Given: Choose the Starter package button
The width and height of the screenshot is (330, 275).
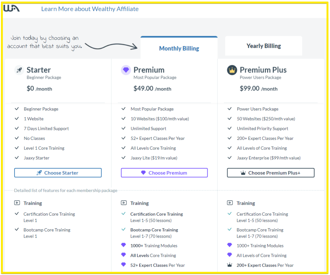Looking at the screenshot, I should (x=58, y=173).
